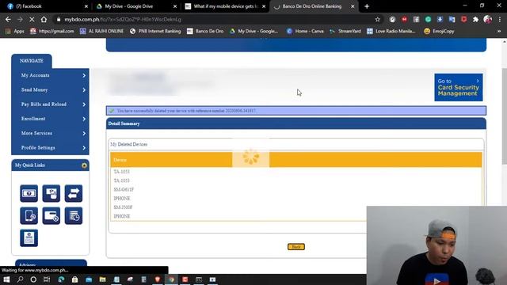Image resolution: width=507 pixels, height=285 pixels.
Task: Expand the Profile Settings menu
Action: [x=51, y=148]
